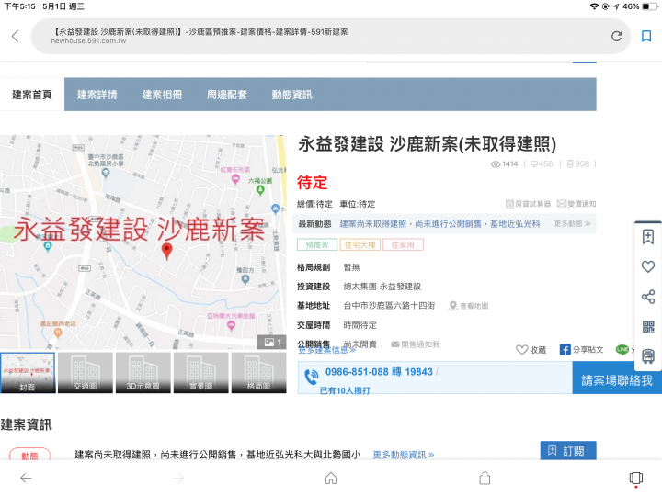Reload the page with refresh icon
The image size is (662, 496).
pos(616,36)
